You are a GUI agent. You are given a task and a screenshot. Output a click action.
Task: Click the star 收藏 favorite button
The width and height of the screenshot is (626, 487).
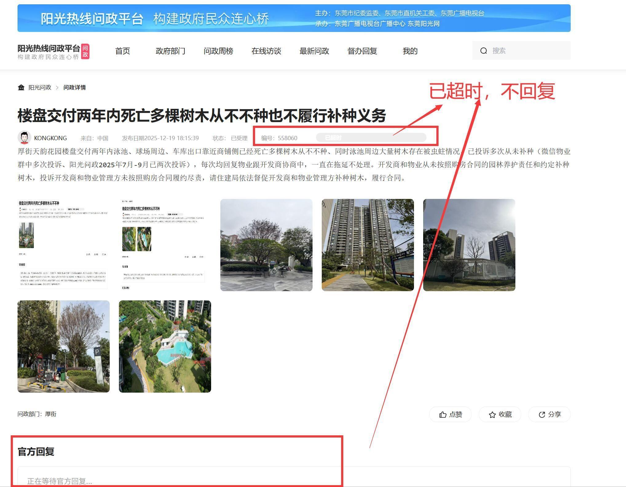[500, 414]
